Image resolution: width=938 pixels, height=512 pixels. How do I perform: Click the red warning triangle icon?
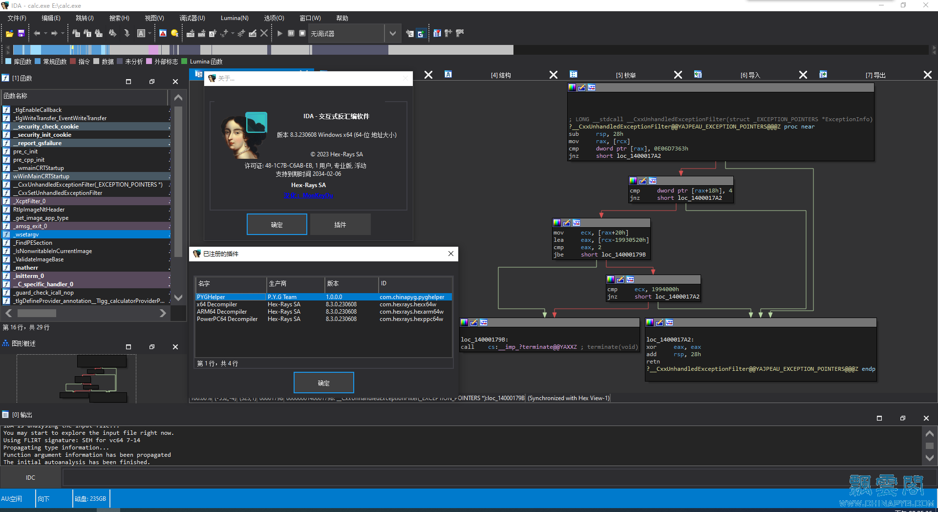[163, 33]
